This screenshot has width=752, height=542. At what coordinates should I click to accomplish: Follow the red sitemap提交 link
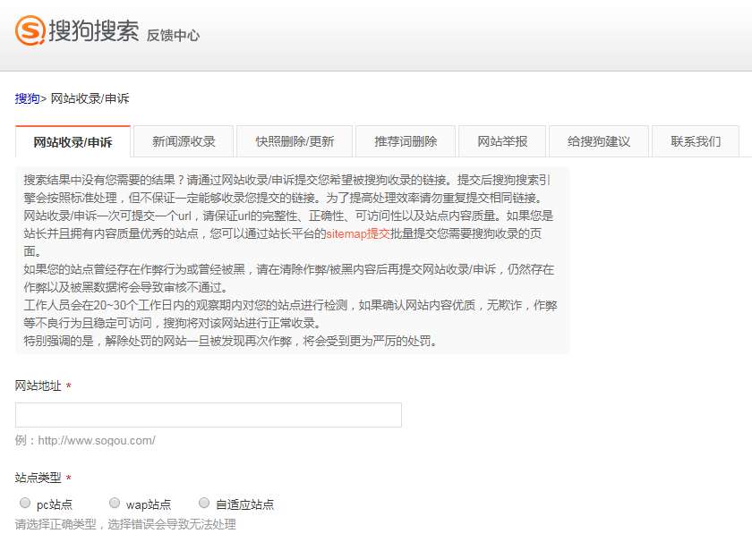(357, 233)
